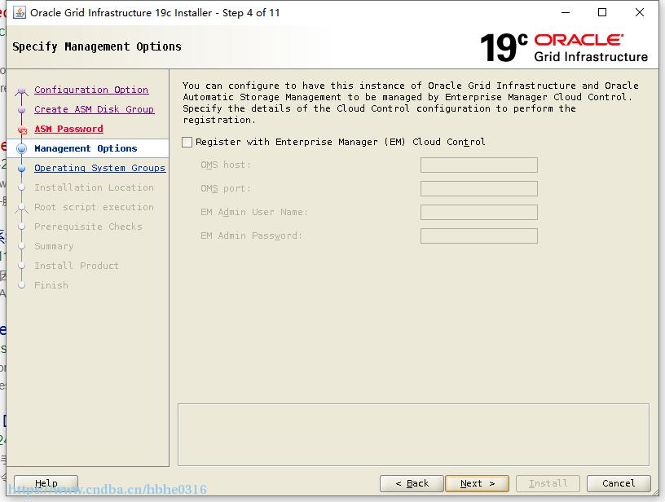Click the red ASM Password error step icon
665x502 pixels.
(x=23, y=130)
